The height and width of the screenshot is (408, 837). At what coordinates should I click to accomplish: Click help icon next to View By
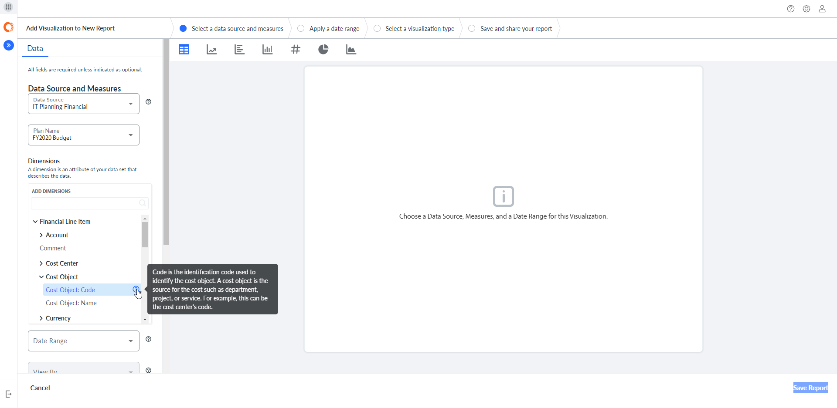(149, 371)
